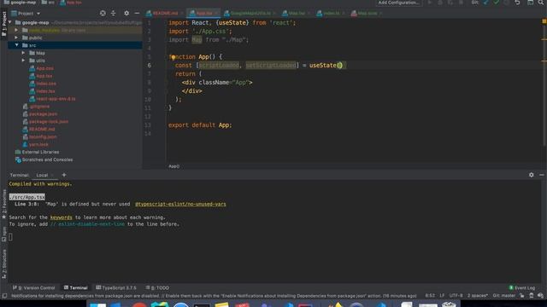Click the debug bug icon in toolbar

(440, 3)
